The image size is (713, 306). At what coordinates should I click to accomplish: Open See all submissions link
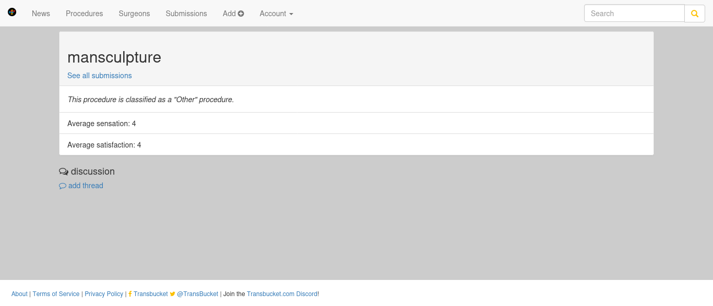pyautogui.click(x=100, y=76)
